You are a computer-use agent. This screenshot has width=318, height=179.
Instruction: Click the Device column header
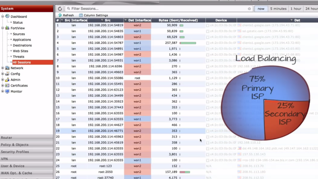point(221,20)
